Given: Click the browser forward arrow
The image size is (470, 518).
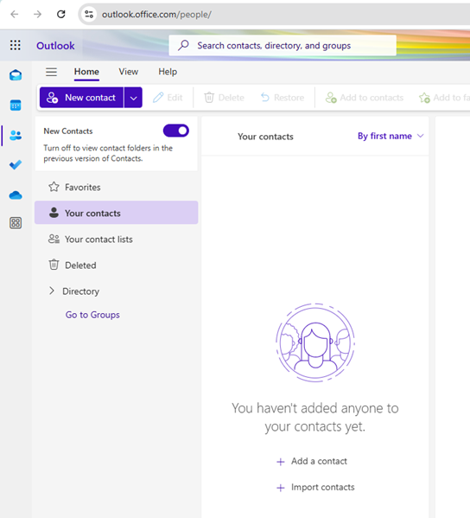Looking at the screenshot, I should coord(38,14).
